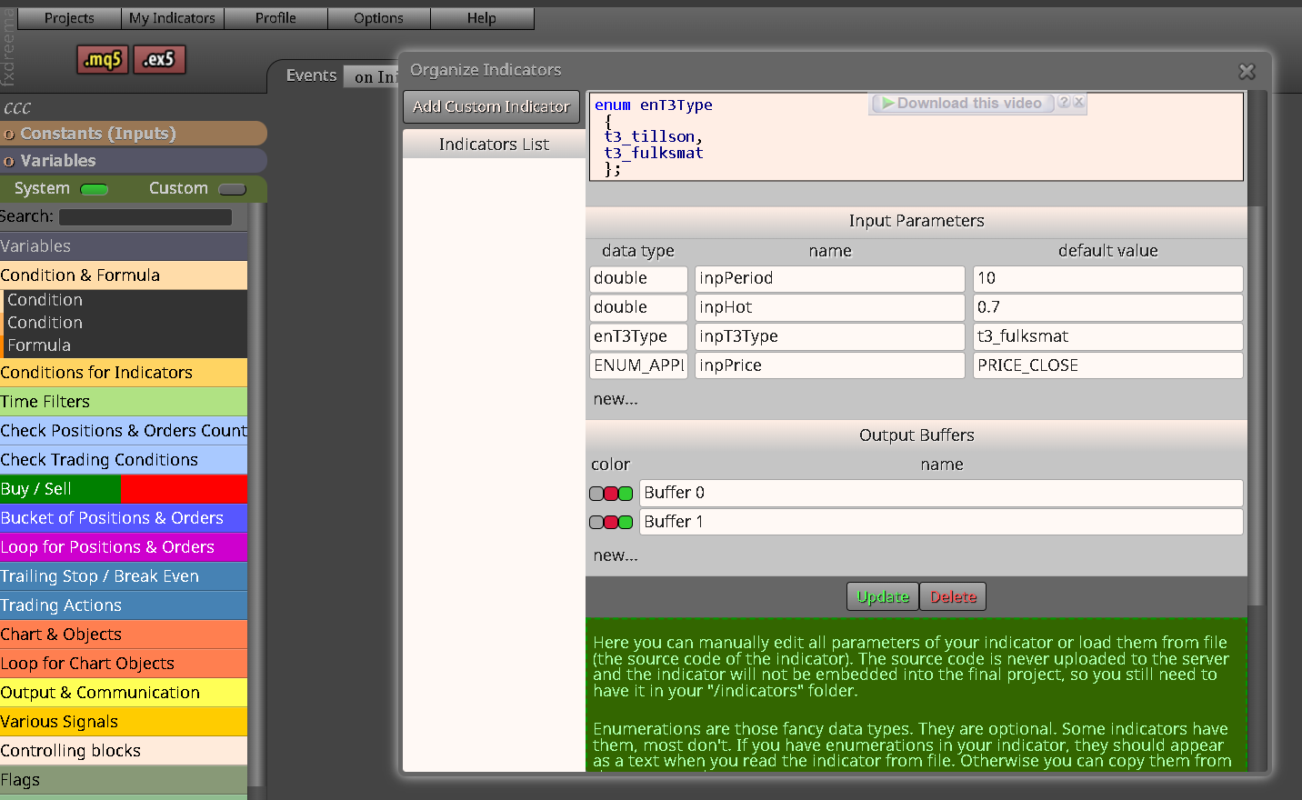Expand Loop for Positions & Orders category
The image size is (1302, 800).
tap(124, 547)
